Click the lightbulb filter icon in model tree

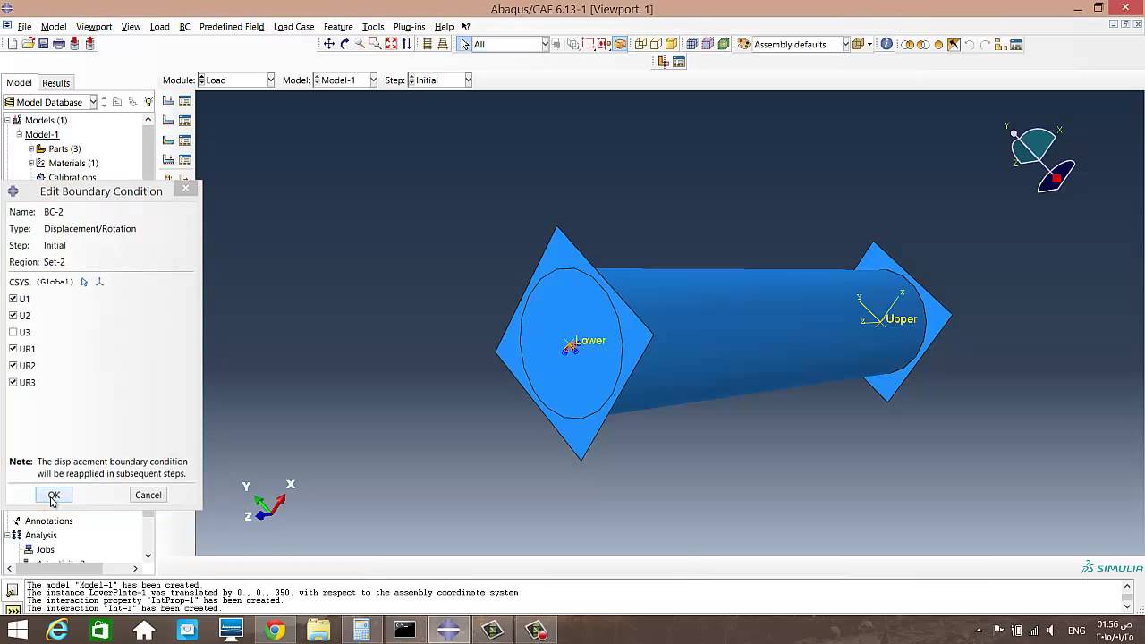pos(148,102)
